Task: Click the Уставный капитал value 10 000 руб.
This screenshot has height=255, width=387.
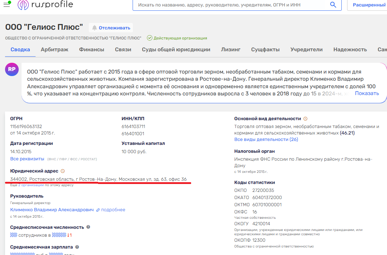Action: click(x=134, y=151)
